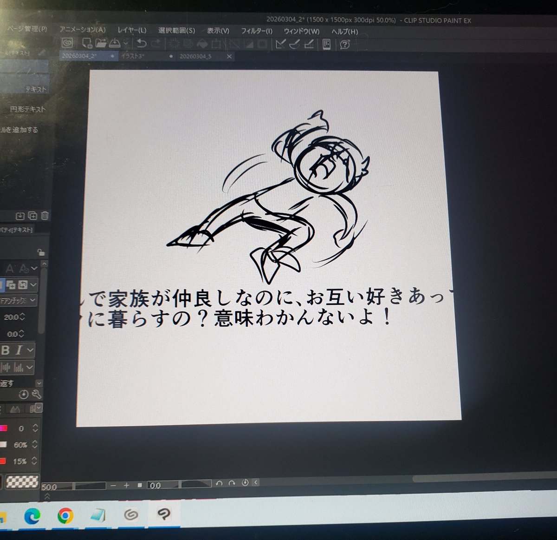The height and width of the screenshot is (540, 557).
Task: Click the Clear (sparkle) icon in command bar
Action: click(175, 44)
